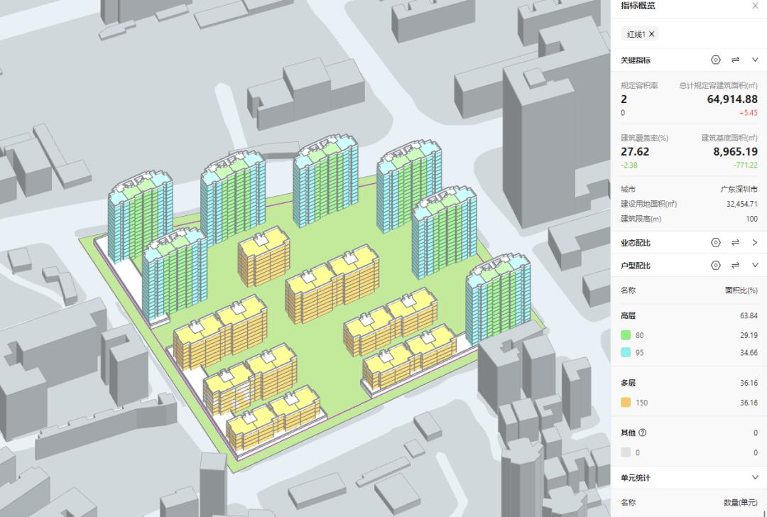The height and width of the screenshot is (517, 767).
Task: Click the 广东深圳市 city value
Action: [x=739, y=190]
